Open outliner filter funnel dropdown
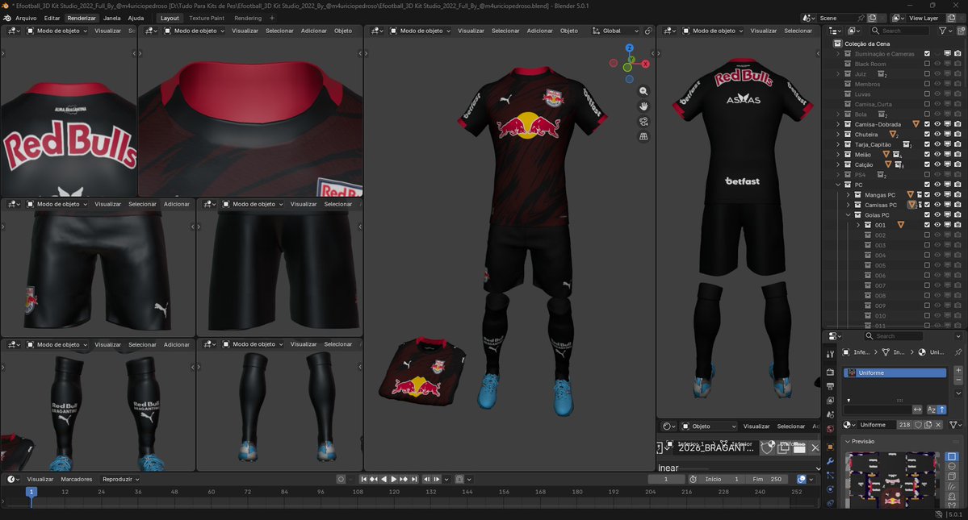The image size is (968, 520). click(945, 30)
